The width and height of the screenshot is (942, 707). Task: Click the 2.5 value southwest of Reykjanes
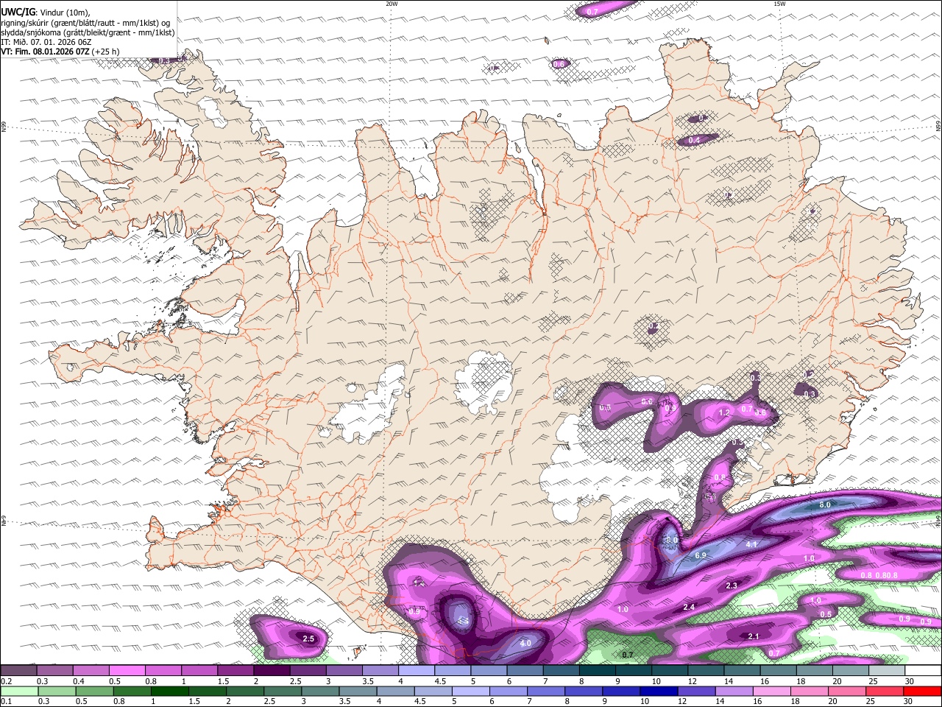click(x=308, y=639)
